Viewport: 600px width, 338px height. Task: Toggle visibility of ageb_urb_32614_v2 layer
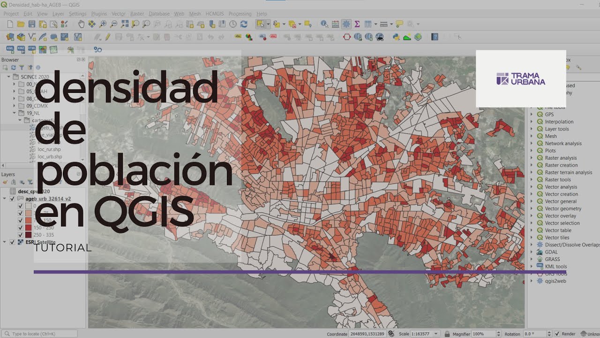pyautogui.click(x=12, y=199)
